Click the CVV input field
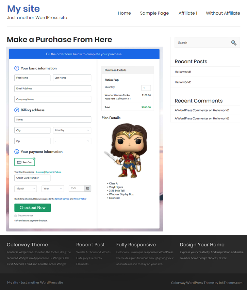This screenshot has height=290, width=247. (77, 189)
